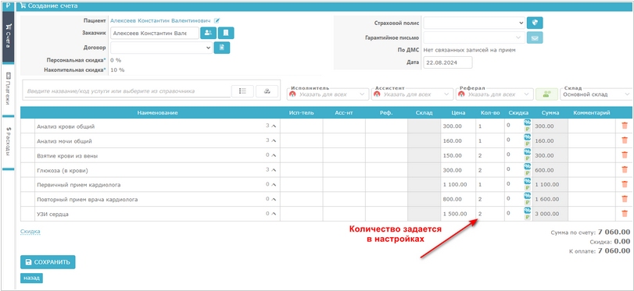This screenshot has width=634, height=291.
Task: Click the СОХРАНИТЬ button
Action: point(48,262)
